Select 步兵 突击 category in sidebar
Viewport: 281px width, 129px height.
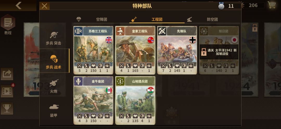point(54,38)
